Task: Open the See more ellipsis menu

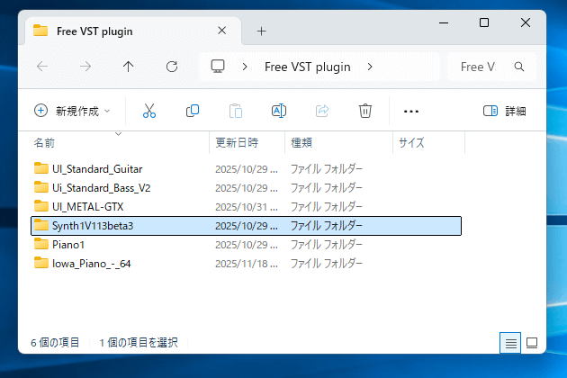Action: (x=411, y=111)
